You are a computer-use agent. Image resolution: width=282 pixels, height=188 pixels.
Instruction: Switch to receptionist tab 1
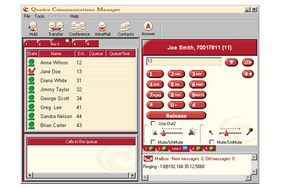[30, 44]
